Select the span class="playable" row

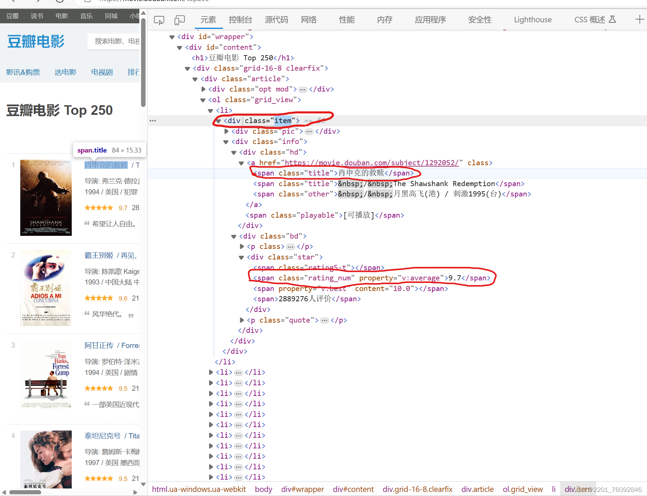pos(325,215)
